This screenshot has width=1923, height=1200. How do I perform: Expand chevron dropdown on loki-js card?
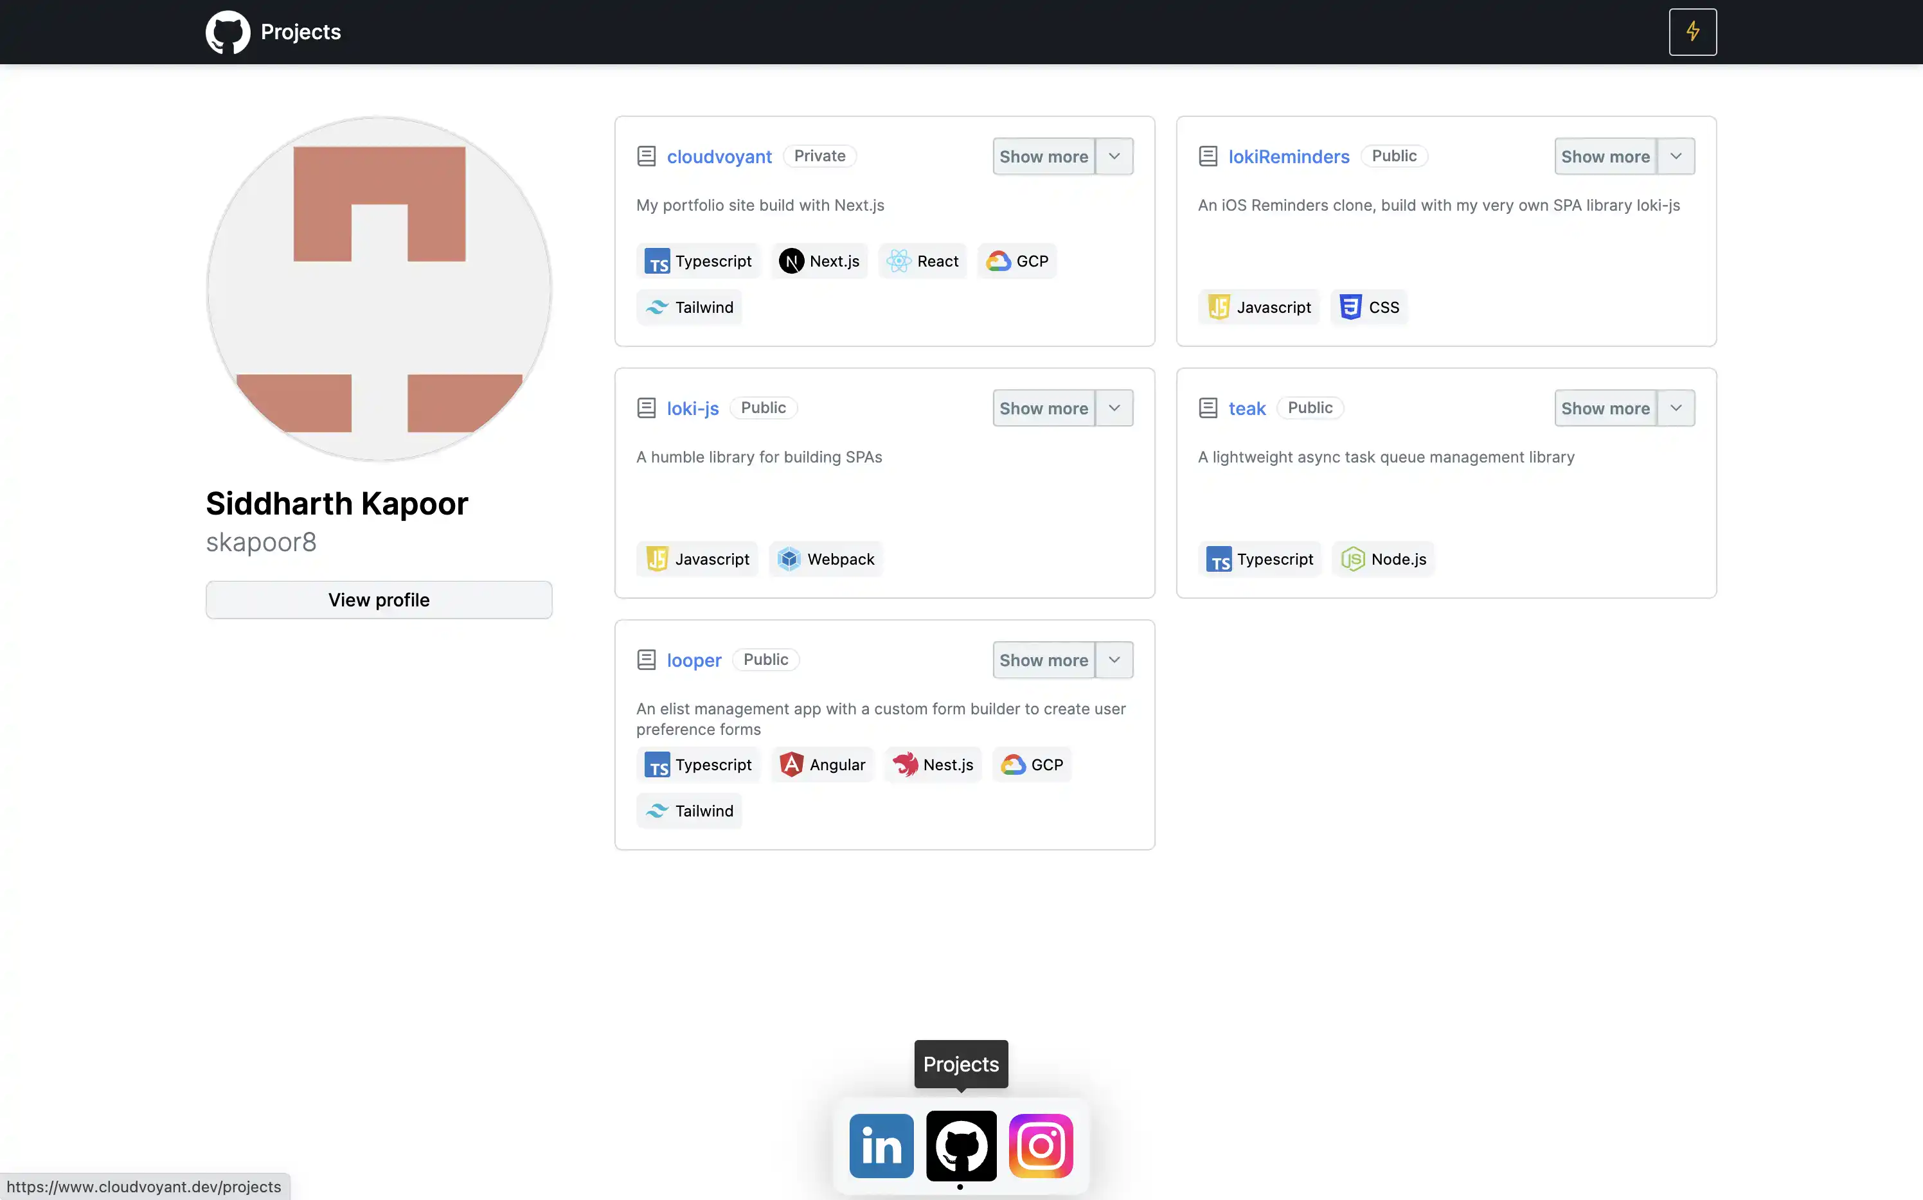[1114, 408]
